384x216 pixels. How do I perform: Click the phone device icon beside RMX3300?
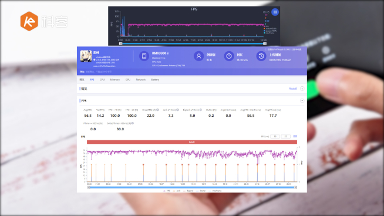point(144,56)
